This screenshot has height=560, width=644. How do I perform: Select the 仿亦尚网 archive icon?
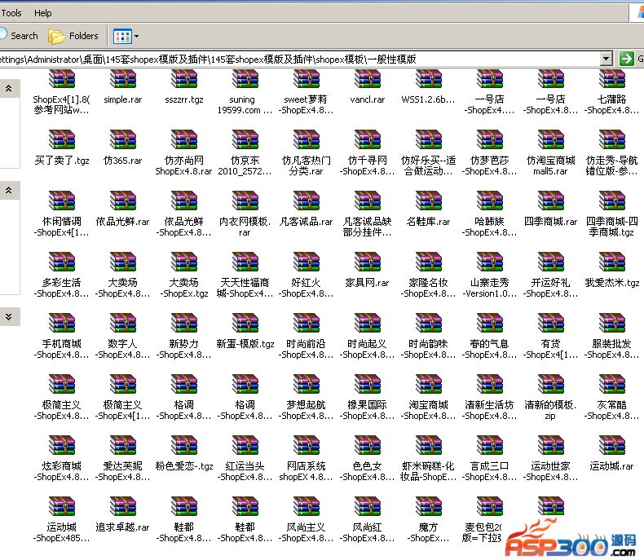click(x=184, y=139)
